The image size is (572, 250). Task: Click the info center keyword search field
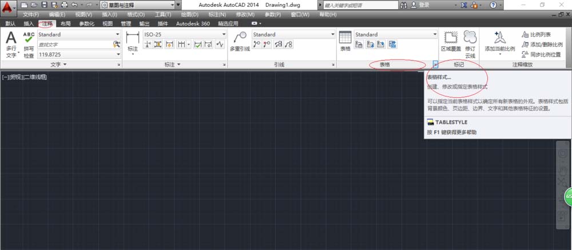pyautogui.click(x=361, y=5)
